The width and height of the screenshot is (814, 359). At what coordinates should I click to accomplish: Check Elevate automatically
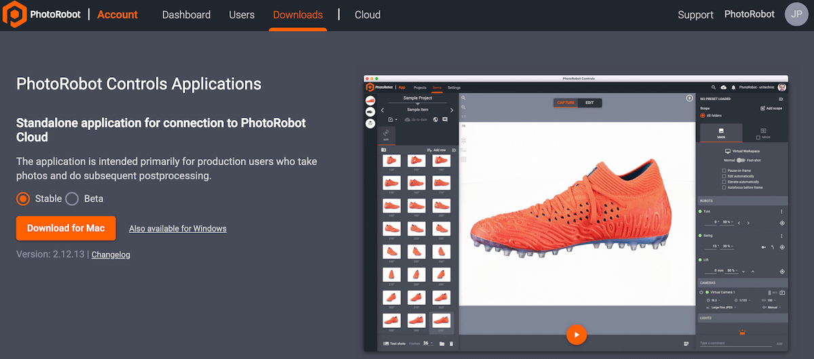click(724, 182)
